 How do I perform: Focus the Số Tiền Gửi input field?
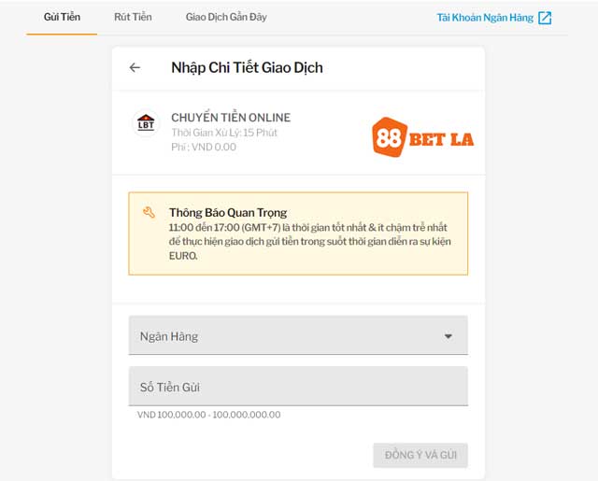tap(298, 386)
